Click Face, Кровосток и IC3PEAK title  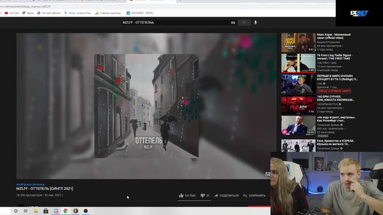(335, 143)
